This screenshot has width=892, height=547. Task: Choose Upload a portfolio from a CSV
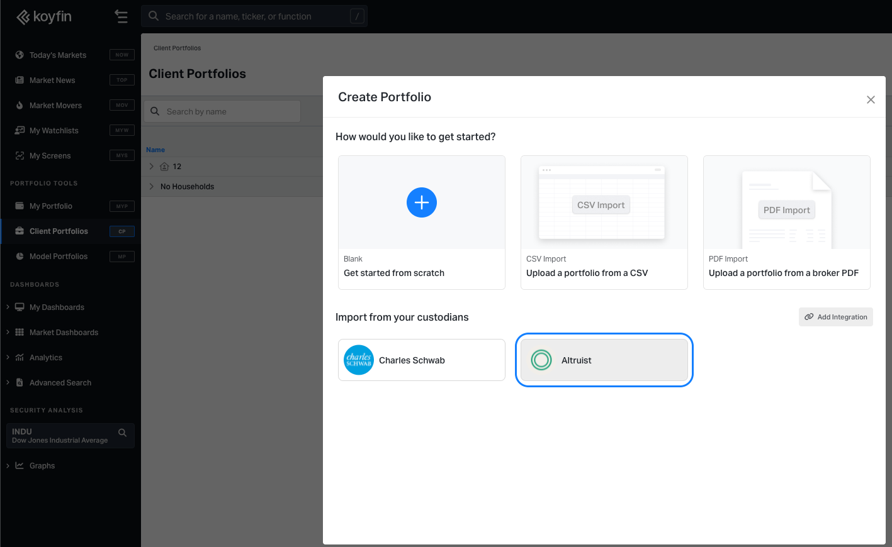click(604, 223)
